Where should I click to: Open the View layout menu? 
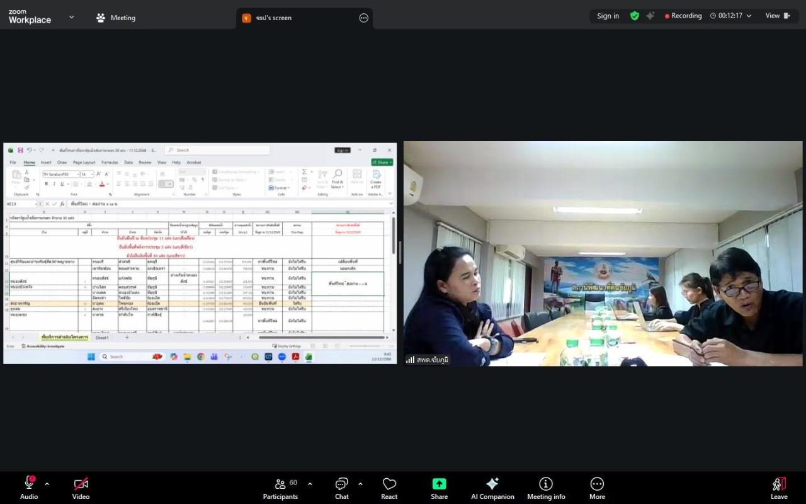pyautogui.click(x=778, y=16)
